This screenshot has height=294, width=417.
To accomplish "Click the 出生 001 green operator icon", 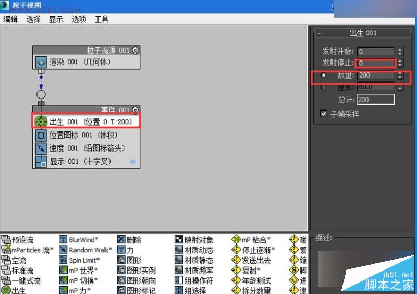I will pyautogui.click(x=41, y=121).
